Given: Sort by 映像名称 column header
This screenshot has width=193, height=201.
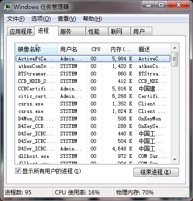Looking at the screenshot, I should [37, 49].
